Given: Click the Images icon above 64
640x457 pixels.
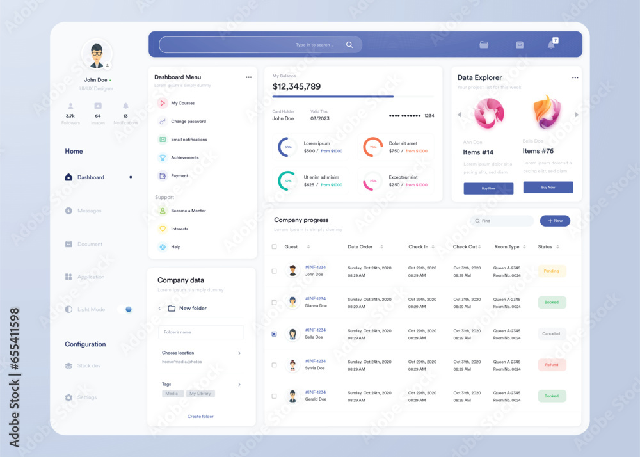Looking at the screenshot, I should click(x=98, y=106).
